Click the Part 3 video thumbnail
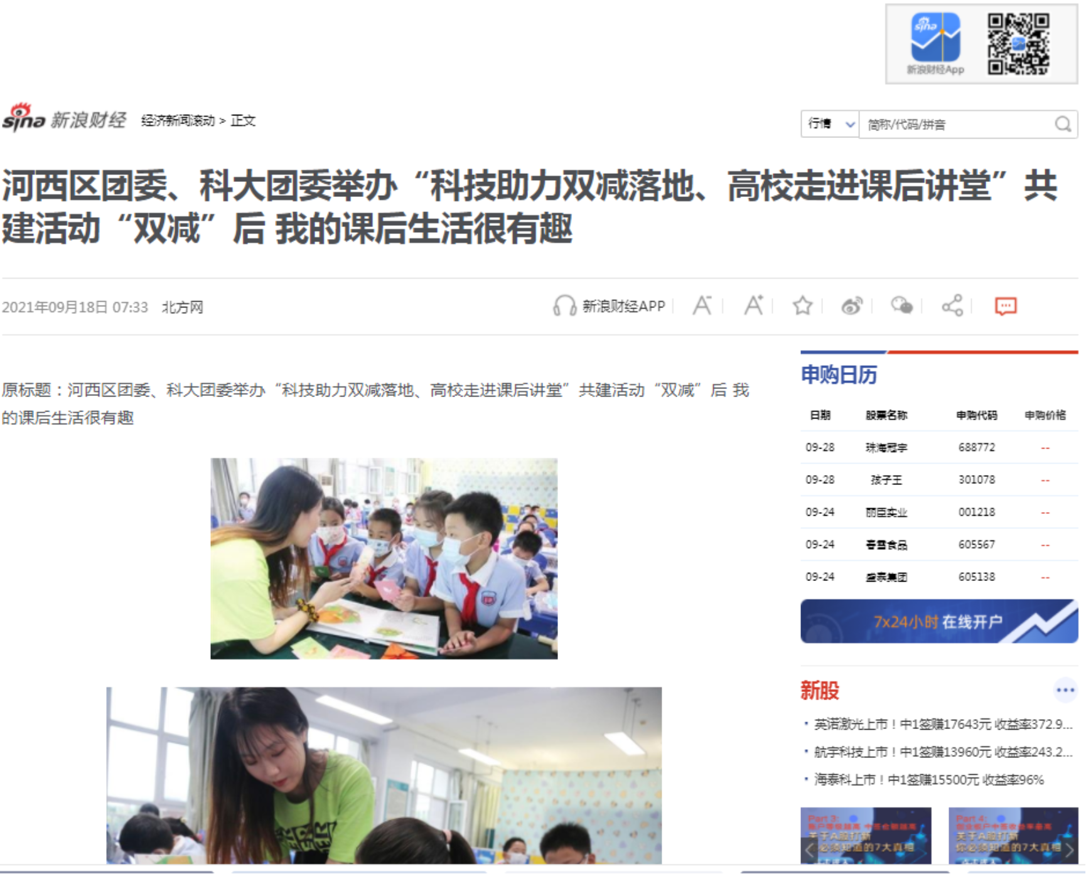This screenshot has height=874, width=1086. click(866, 836)
